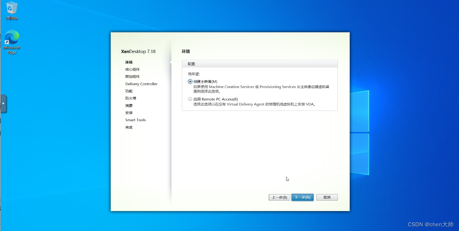Screen dimensions: 459x231
Task: Select the 完成 step in the sidebar
Action: click(x=129, y=127)
